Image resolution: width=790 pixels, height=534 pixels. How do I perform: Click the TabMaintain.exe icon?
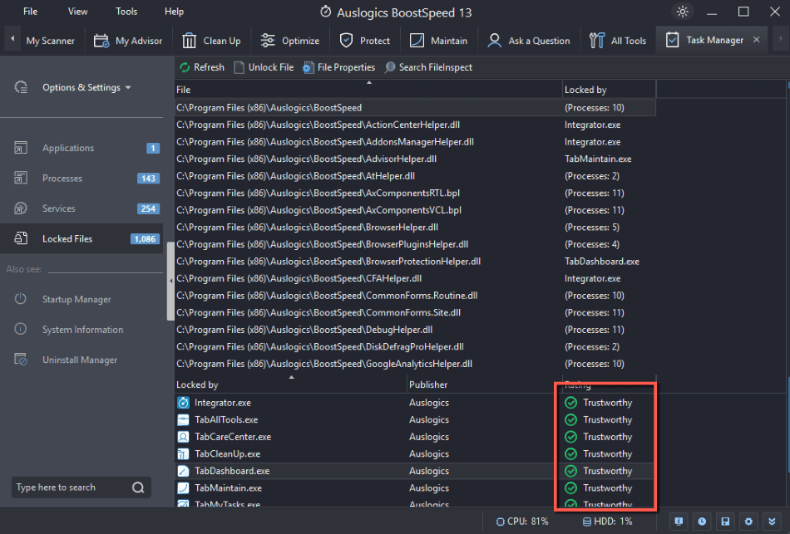[x=184, y=488]
